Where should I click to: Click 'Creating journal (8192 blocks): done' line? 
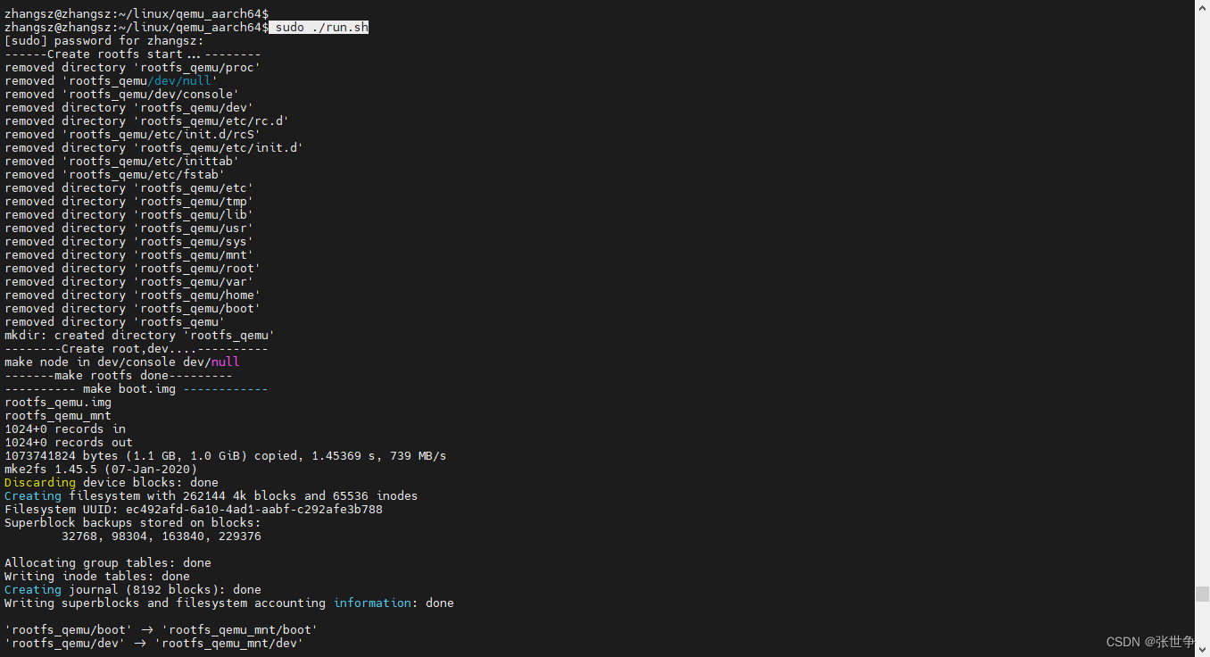(133, 590)
